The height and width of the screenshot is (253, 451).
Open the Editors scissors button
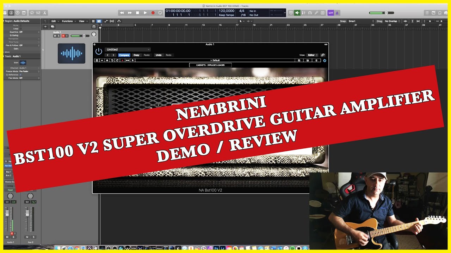(x=44, y=13)
